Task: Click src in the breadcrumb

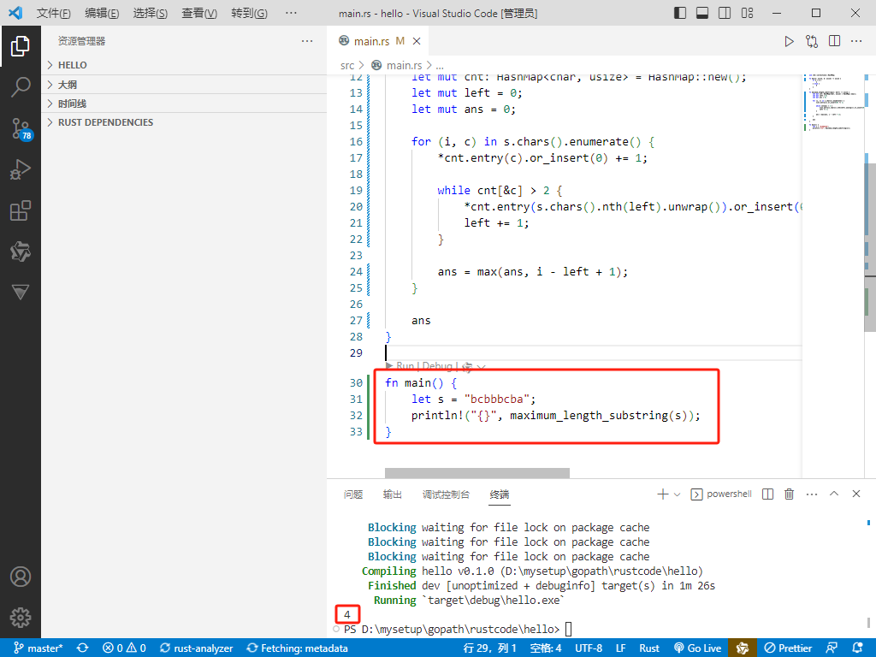Action: pyautogui.click(x=347, y=65)
